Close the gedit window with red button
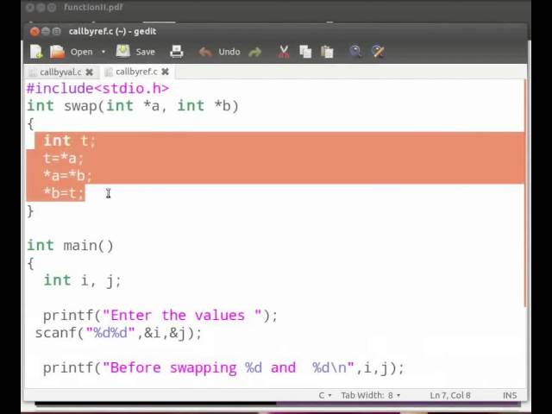 pyautogui.click(x=34, y=31)
